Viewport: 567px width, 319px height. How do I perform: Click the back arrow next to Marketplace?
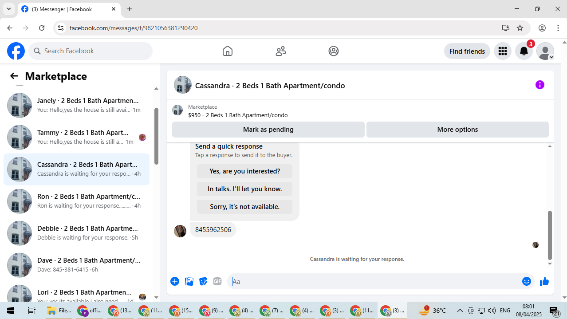point(14,76)
